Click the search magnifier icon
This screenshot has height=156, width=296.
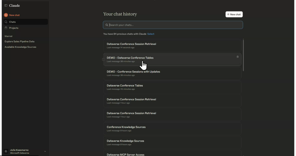[x=107, y=25]
